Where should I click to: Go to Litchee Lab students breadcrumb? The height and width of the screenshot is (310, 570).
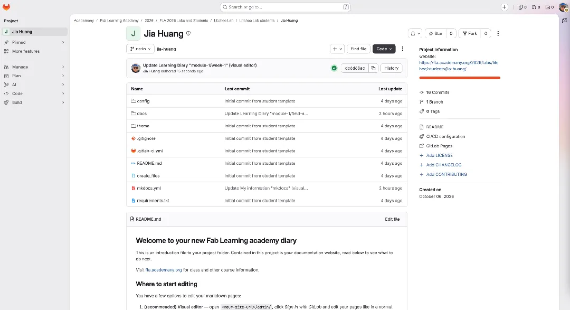(257, 21)
